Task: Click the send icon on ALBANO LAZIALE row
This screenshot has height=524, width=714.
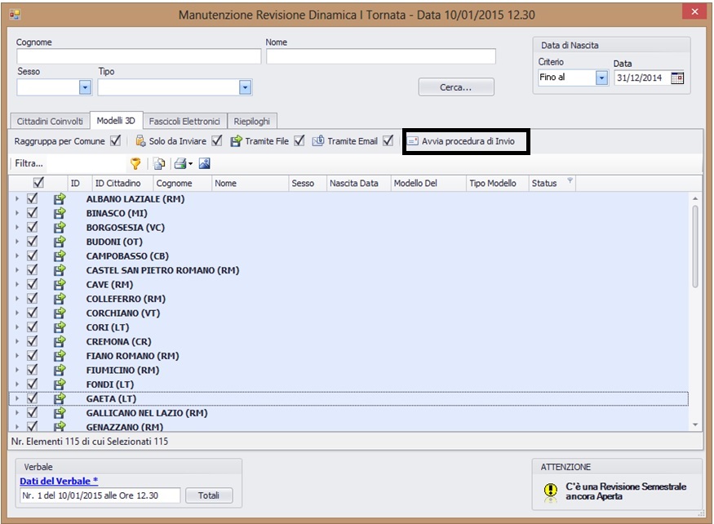Action: pyautogui.click(x=60, y=198)
